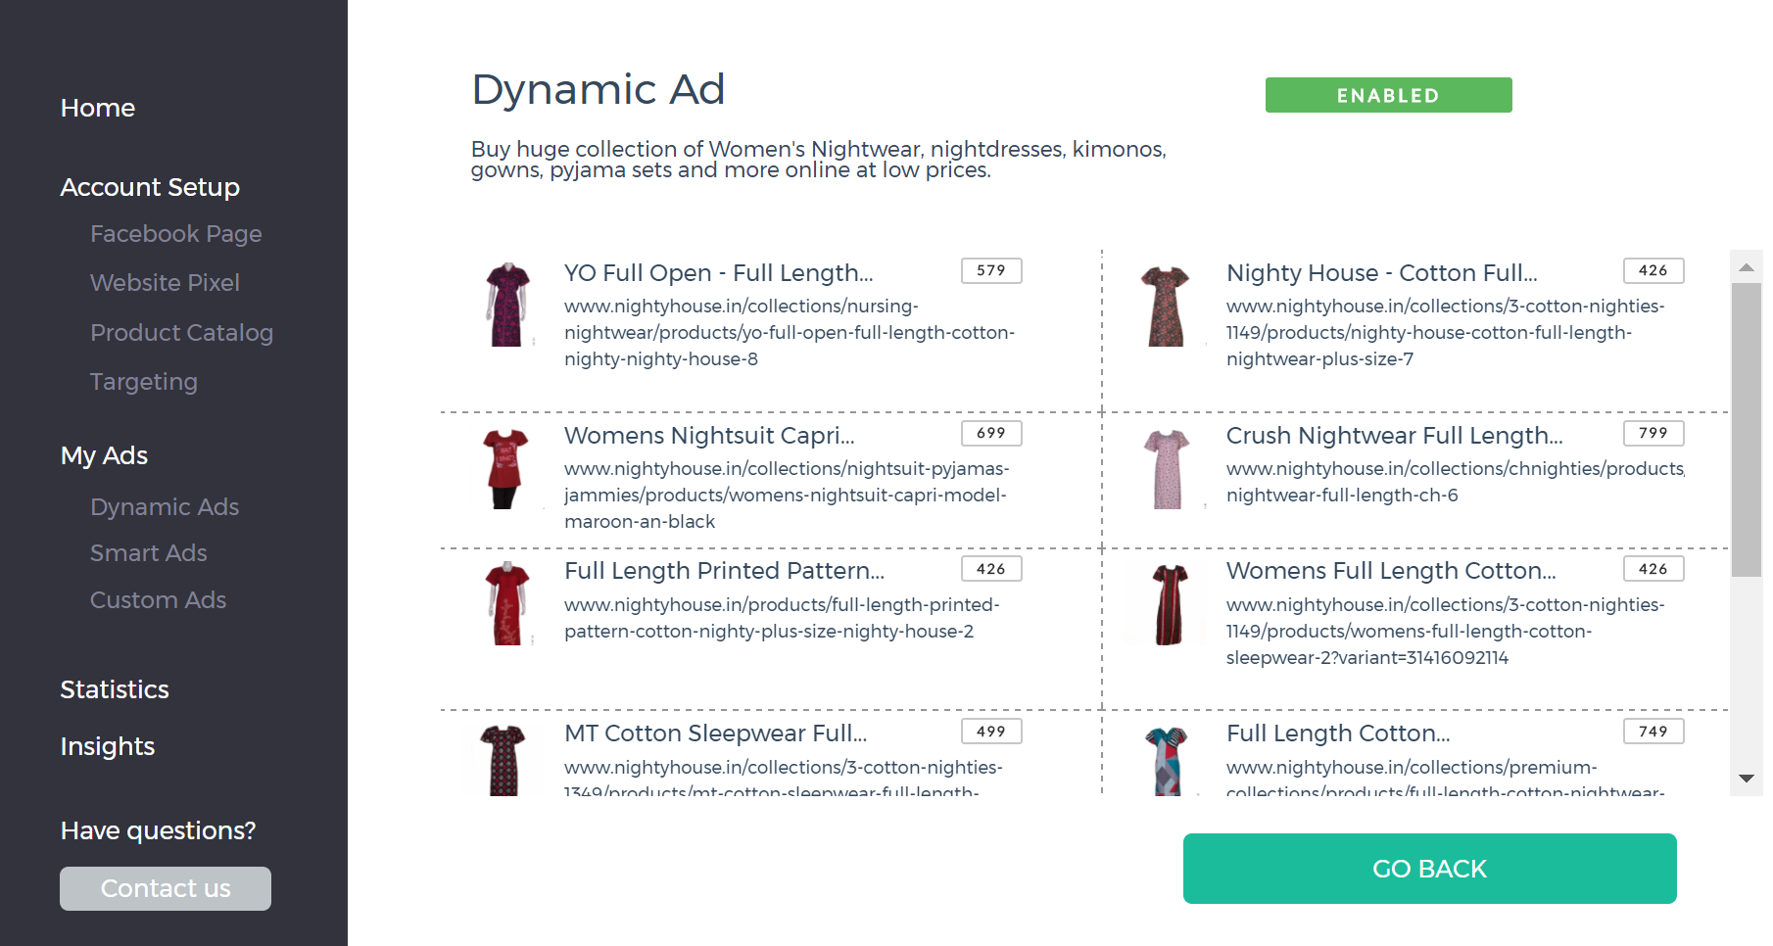Click the scrollbar down arrow
Screen dimensions: 1773x946
(1746, 779)
